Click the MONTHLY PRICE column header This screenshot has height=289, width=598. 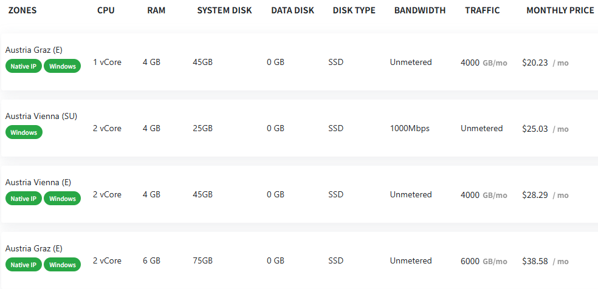[560, 11]
